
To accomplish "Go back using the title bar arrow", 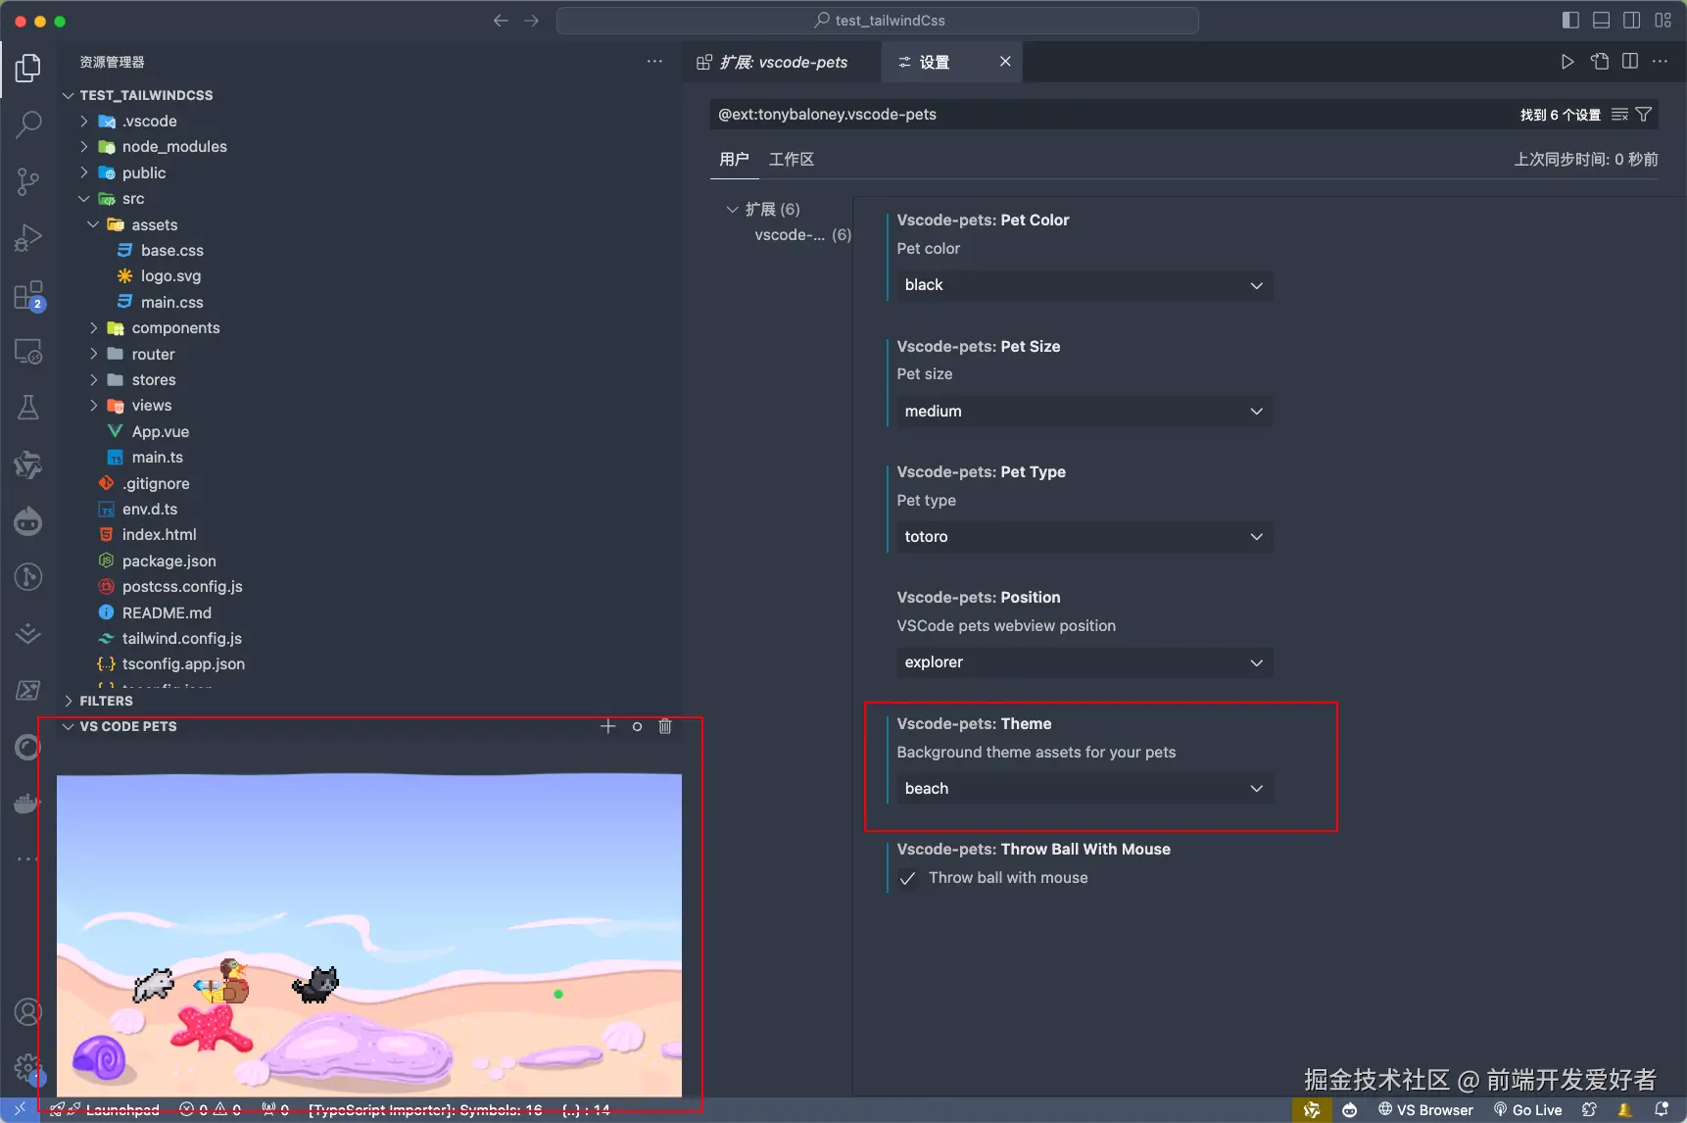I will click(501, 21).
